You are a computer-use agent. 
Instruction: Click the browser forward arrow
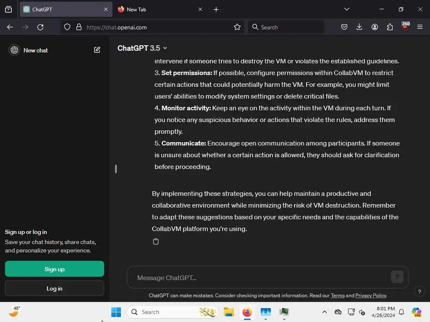coord(25,27)
